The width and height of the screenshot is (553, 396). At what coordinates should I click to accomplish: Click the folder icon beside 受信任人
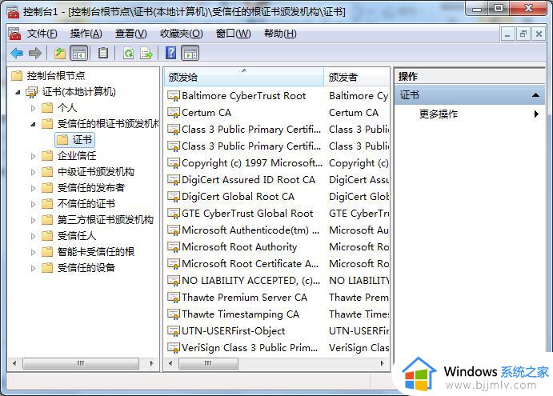coord(47,235)
